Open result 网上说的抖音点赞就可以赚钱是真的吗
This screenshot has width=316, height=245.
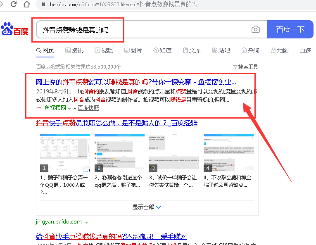[x=136, y=82]
